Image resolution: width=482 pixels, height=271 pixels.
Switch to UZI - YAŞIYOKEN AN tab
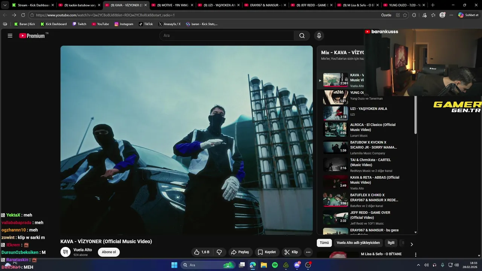click(219, 5)
